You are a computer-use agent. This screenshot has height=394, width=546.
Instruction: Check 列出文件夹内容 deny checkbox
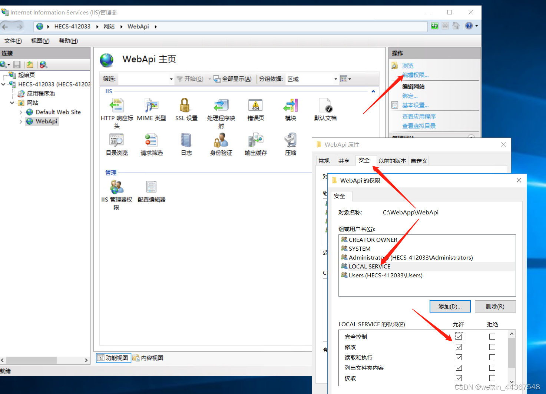pyautogui.click(x=492, y=368)
